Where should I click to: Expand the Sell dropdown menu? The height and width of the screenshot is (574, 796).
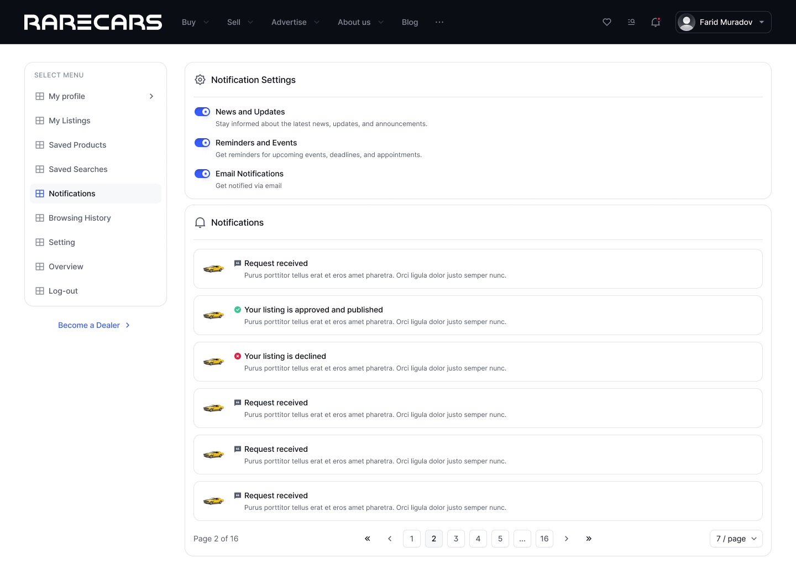pyautogui.click(x=240, y=22)
